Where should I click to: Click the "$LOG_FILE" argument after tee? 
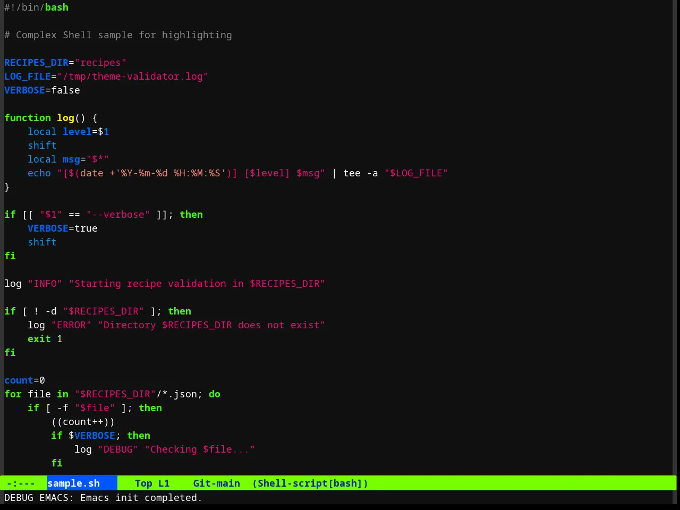416,173
